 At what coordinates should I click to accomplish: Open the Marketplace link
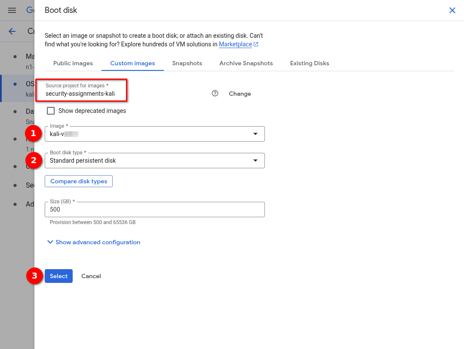pos(235,44)
